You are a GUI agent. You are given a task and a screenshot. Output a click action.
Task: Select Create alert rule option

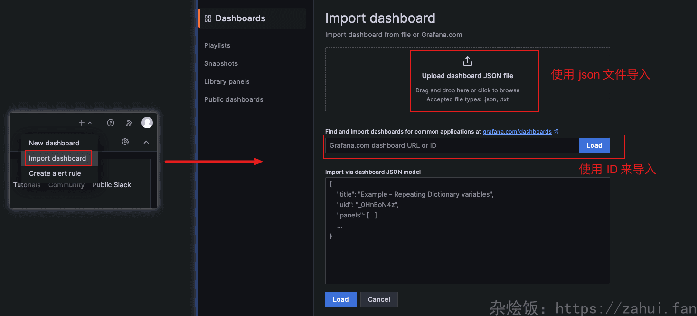tap(55, 173)
